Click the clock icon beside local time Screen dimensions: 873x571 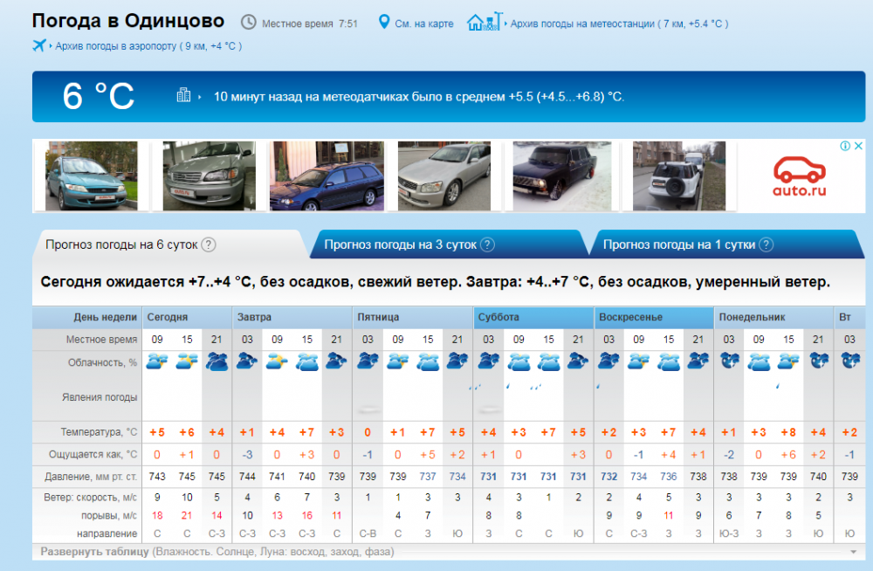click(249, 23)
